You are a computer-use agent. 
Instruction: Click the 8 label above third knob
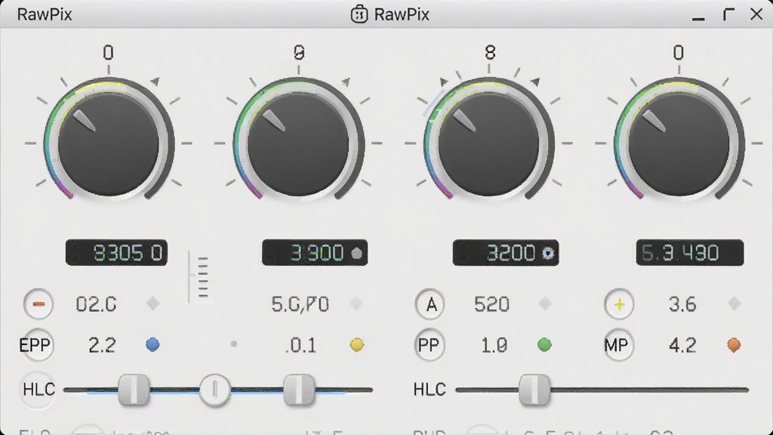pos(490,52)
